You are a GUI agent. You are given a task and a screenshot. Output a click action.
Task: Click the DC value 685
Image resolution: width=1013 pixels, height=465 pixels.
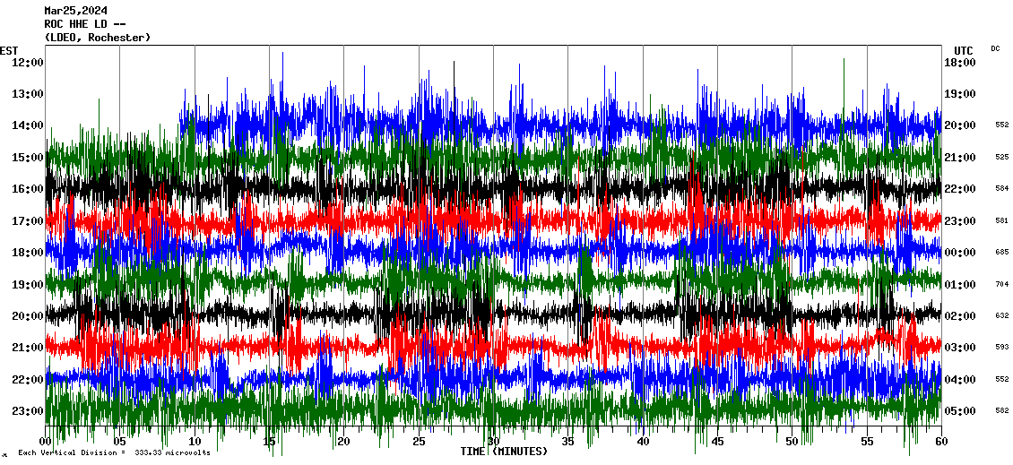(x=1001, y=253)
